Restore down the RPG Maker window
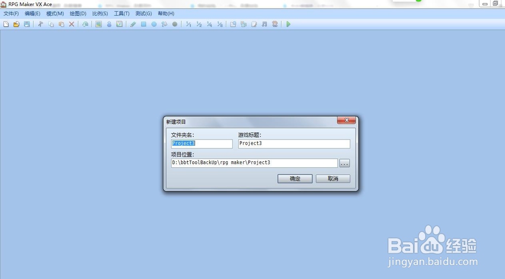The width and height of the screenshot is (505, 279). (x=495, y=4)
